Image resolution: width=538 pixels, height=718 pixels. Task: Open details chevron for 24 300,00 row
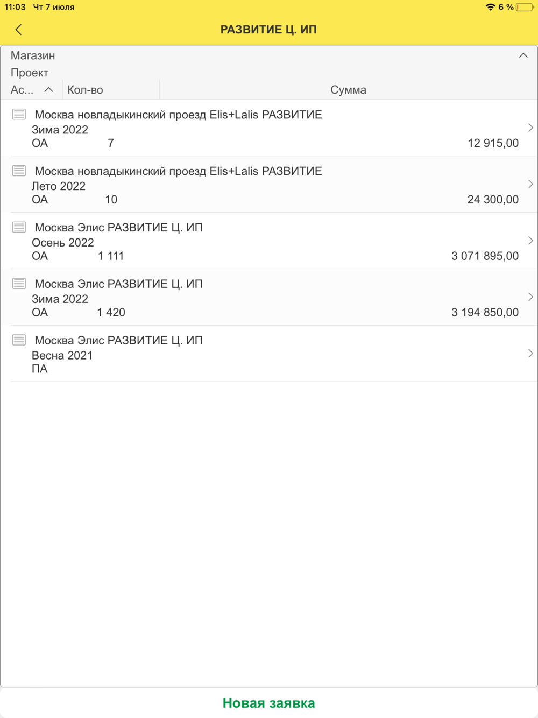pyautogui.click(x=530, y=185)
